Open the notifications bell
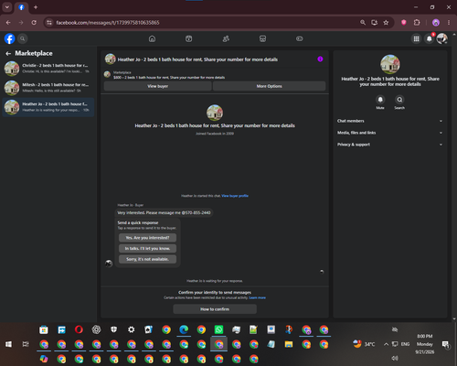Viewport: 457px width, 366px height. tap(430, 38)
